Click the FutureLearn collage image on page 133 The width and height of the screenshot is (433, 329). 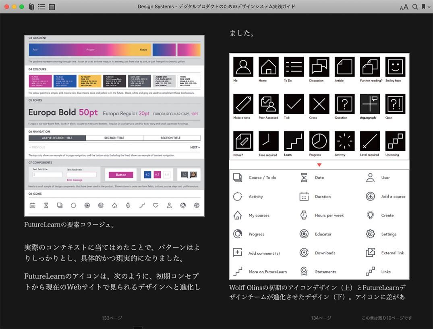point(114,126)
